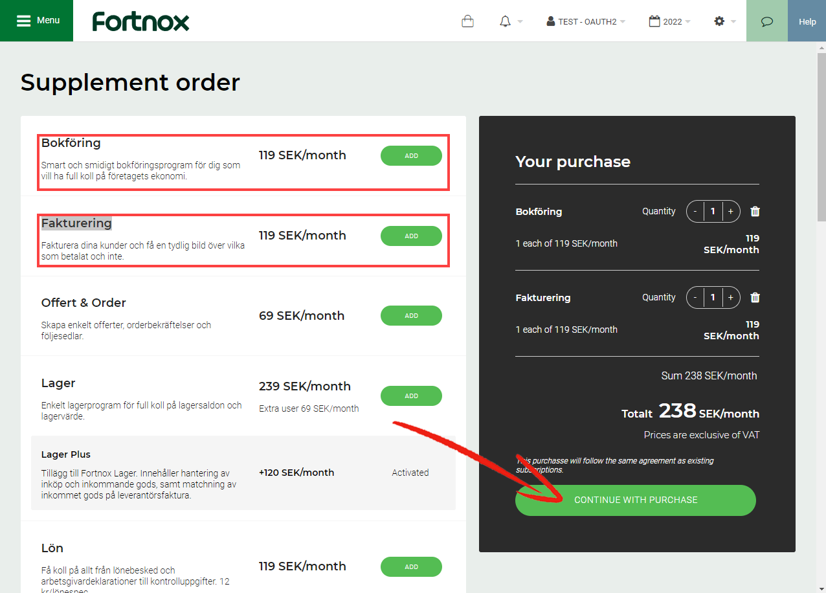Click the notification bell icon
826x593 pixels.
click(505, 21)
